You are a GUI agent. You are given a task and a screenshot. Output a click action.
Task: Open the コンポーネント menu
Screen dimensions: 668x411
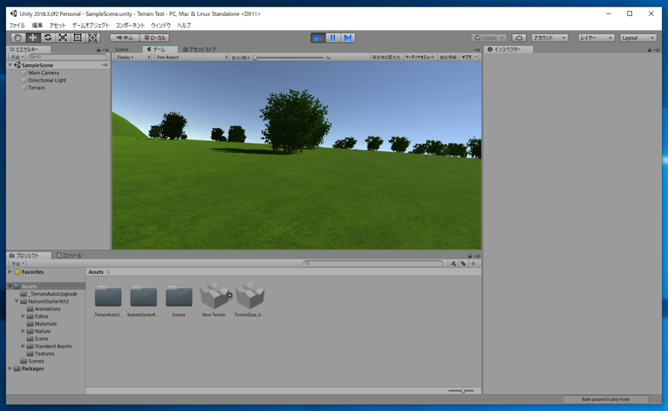[130, 26]
